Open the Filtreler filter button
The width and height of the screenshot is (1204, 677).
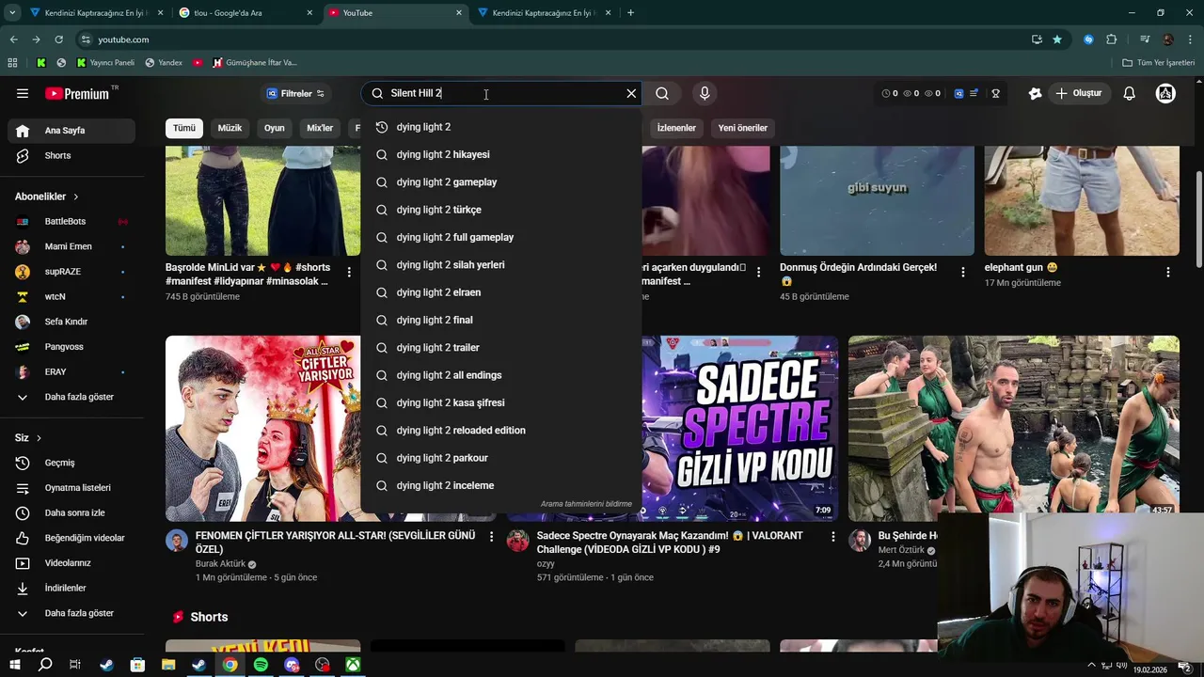(295, 93)
